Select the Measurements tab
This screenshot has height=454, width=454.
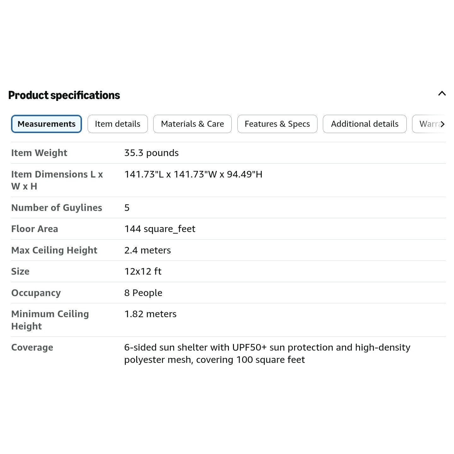(x=47, y=124)
